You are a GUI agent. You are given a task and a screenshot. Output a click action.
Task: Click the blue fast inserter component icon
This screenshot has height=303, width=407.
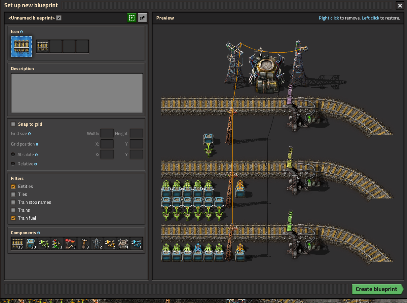(137, 244)
